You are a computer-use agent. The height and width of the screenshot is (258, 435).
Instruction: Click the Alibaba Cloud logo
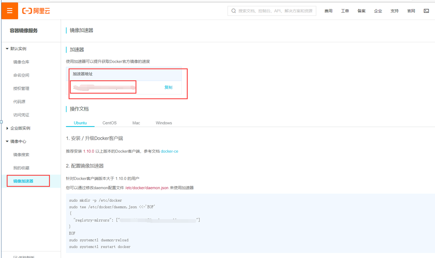point(36,11)
